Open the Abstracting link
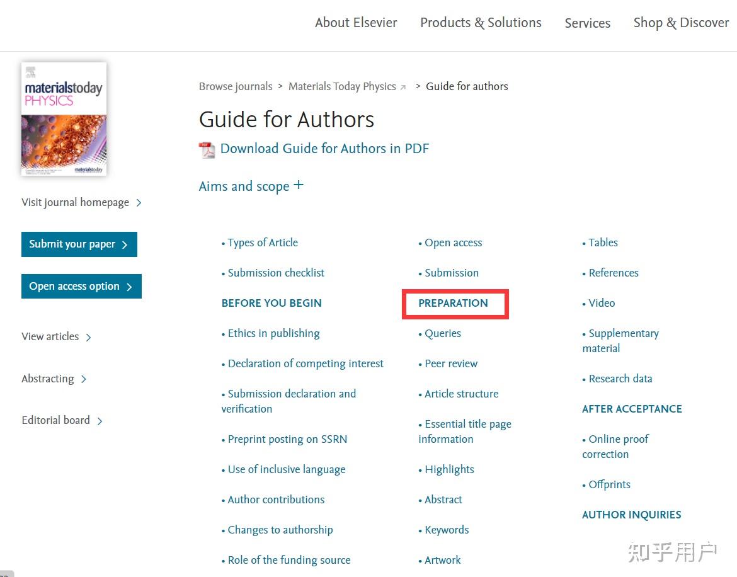This screenshot has width=737, height=577. tap(48, 379)
